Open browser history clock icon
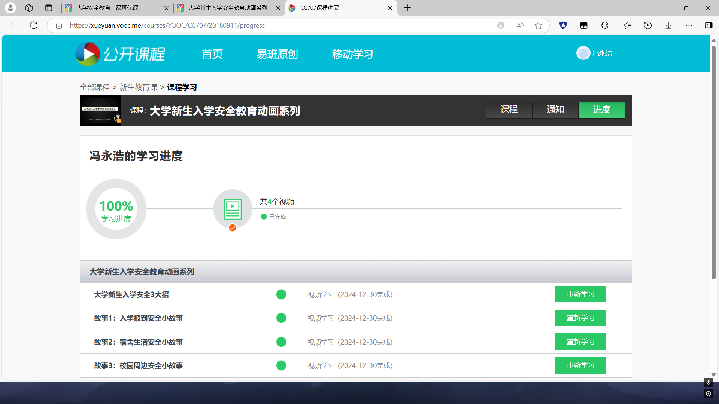The height and width of the screenshot is (404, 719). (x=648, y=25)
